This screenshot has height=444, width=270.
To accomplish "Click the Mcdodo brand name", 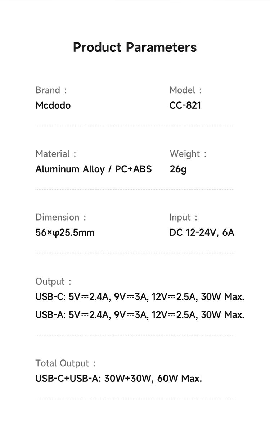I will tap(53, 105).
